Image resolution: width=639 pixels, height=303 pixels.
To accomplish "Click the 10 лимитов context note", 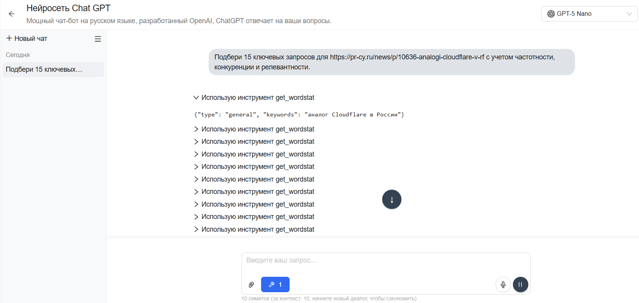I will 329,298.
